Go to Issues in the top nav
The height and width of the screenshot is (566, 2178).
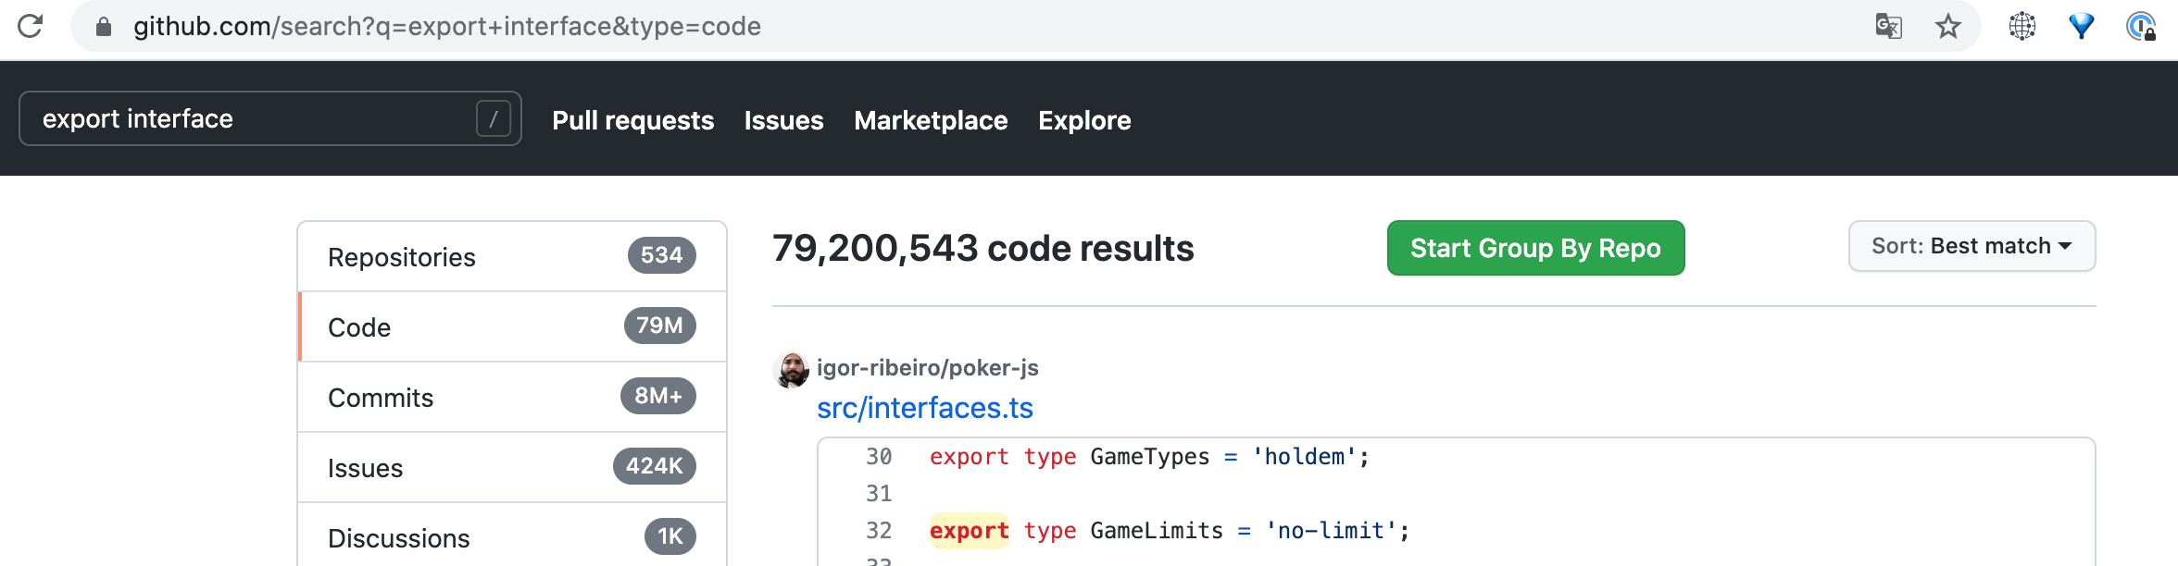point(783,120)
